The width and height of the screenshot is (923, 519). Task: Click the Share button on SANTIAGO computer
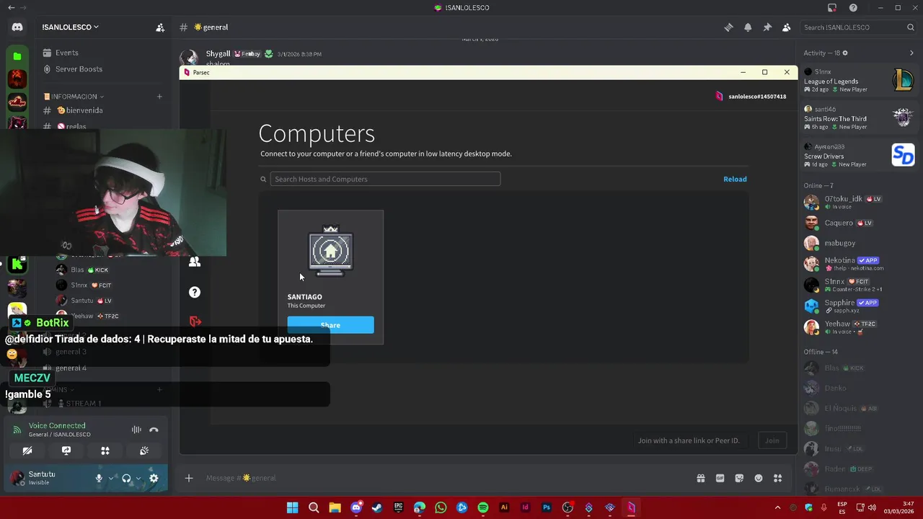click(330, 325)
